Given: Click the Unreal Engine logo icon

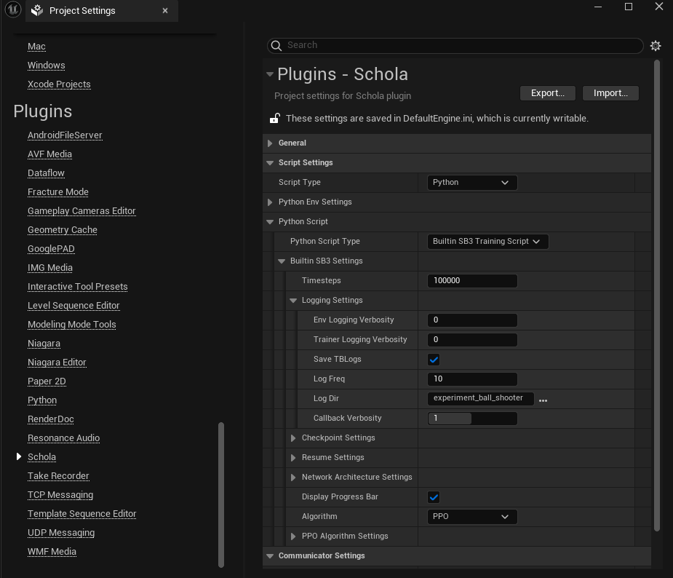Looking at the screenshot, I should click(12, 10).
